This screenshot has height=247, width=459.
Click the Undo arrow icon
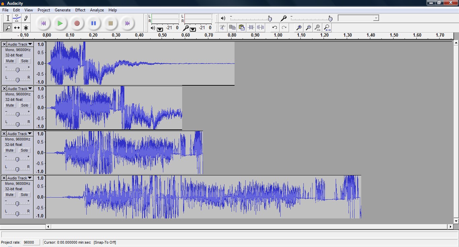[x=275, y=28]
